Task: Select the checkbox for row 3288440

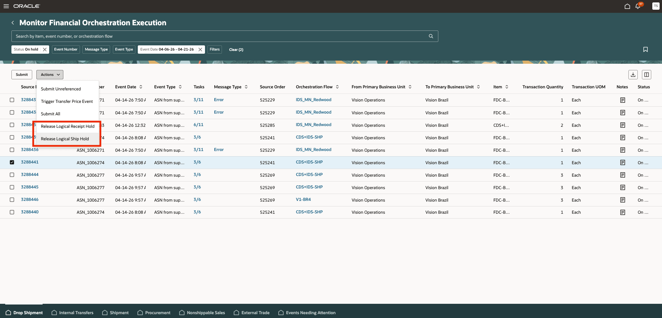Action: click(12, 212)
